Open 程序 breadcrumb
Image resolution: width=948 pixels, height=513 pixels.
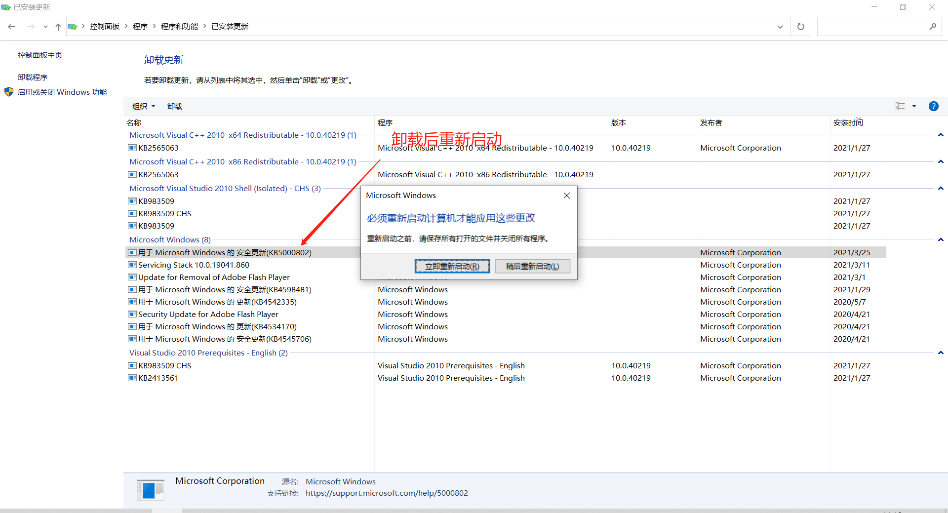coord(140,27)
